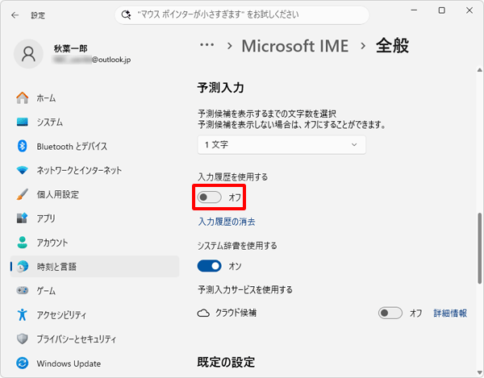
Task: Minimize the settings window
Action: [x=414, y=10]
